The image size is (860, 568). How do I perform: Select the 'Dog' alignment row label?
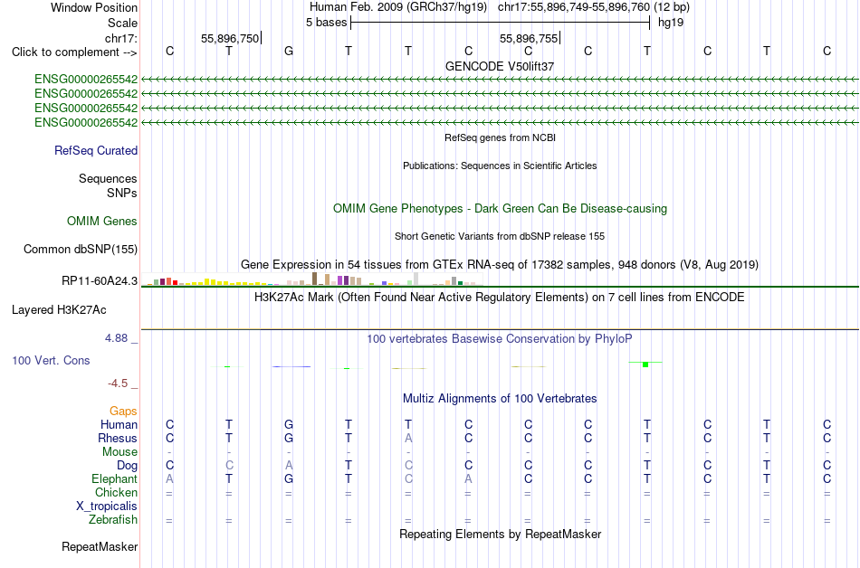tap(127, 466)
